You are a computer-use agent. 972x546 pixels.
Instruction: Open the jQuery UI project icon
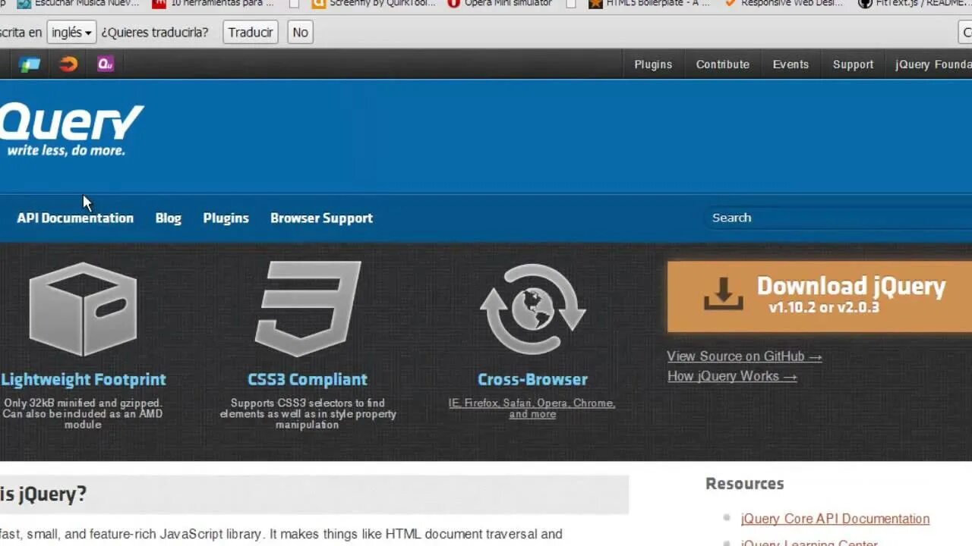(x=30, y=64)
